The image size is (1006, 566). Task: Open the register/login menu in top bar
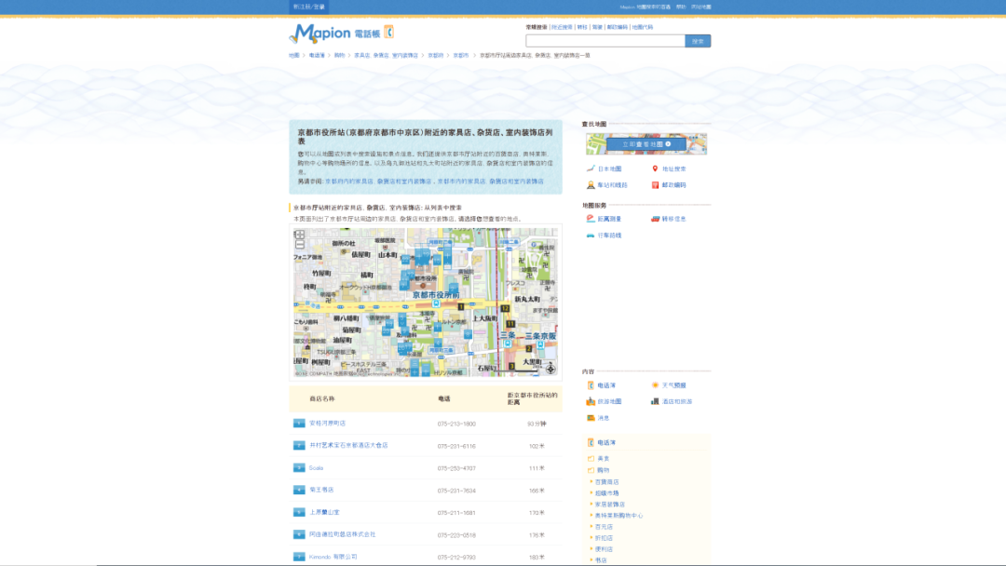tap(309, 7)
